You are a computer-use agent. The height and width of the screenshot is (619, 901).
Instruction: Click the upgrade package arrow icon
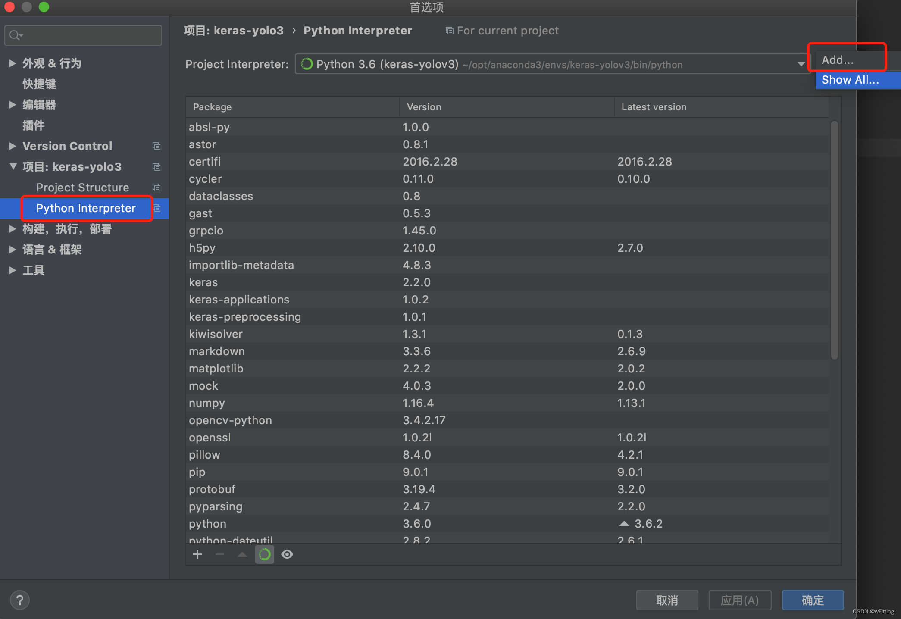point(242,554)
